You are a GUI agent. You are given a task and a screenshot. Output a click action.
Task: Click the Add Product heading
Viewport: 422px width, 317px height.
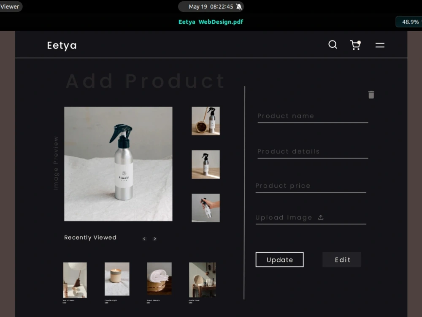pyautogui.click(x=145, y=81)
